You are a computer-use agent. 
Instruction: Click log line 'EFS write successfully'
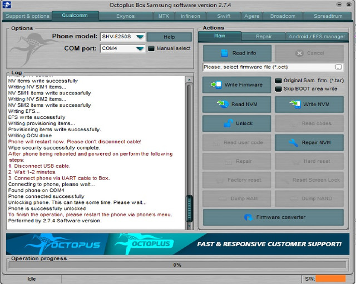tap(37, 117)
